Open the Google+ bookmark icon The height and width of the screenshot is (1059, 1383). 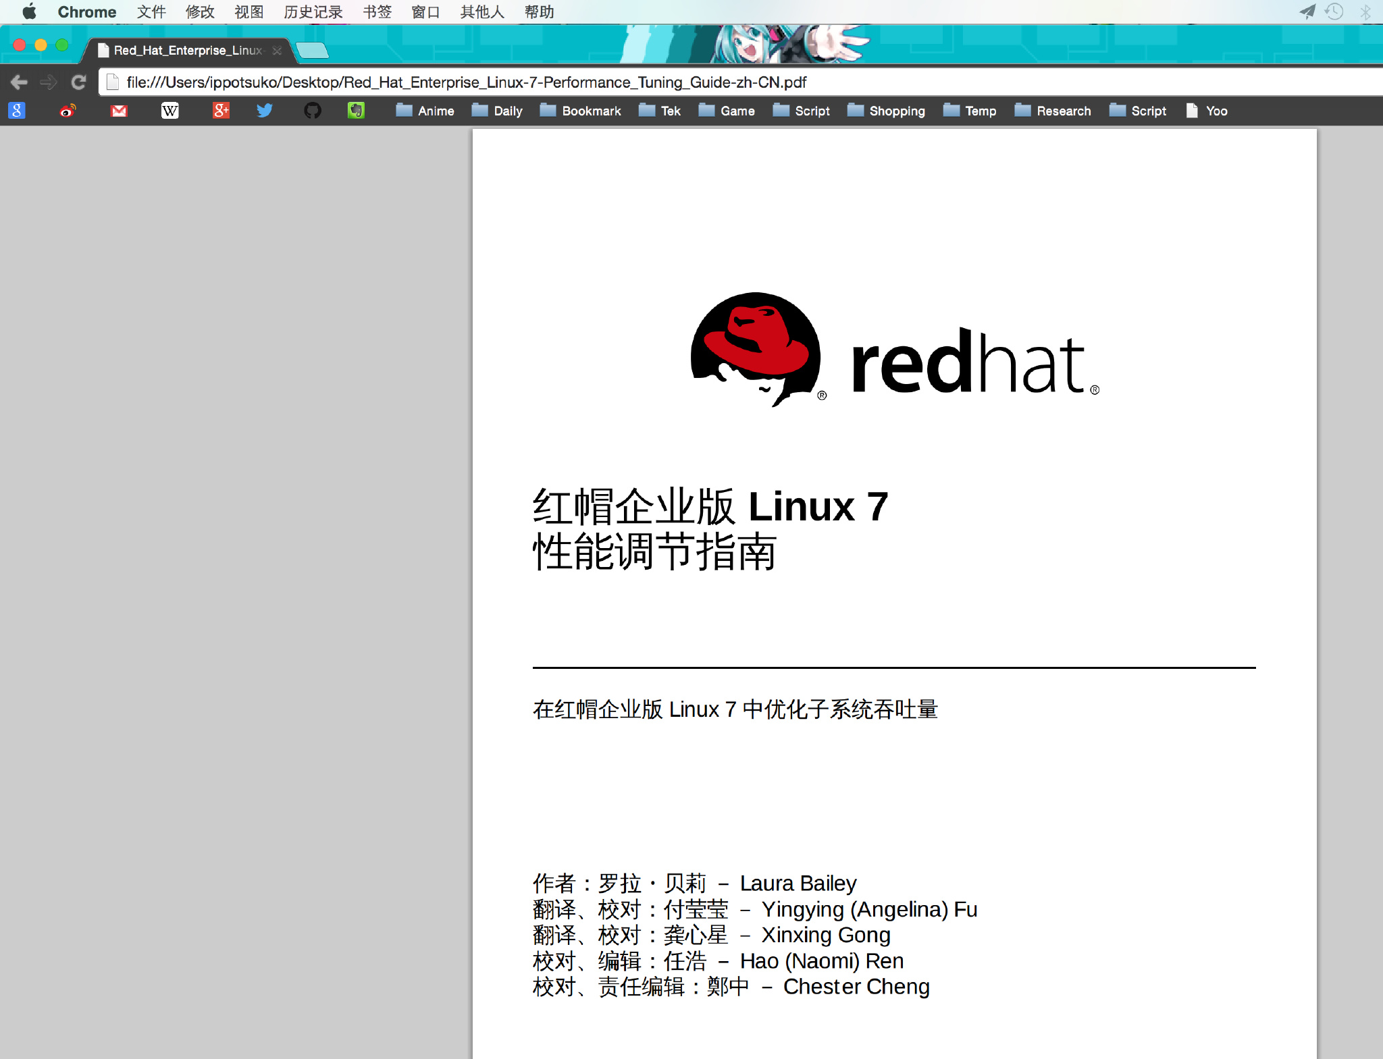tap(221, 111)
